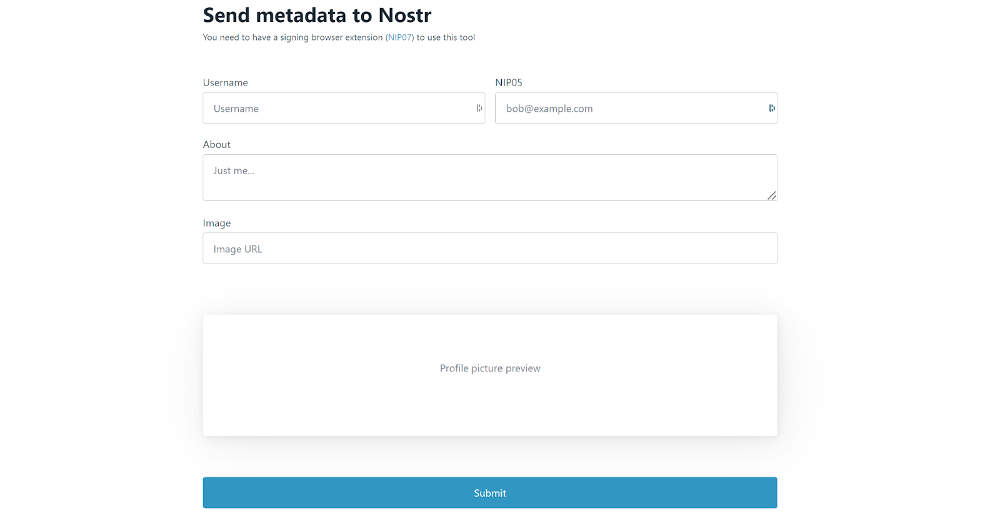Click the autofill icon in the NIP05 field
This screenshot has width=1000, height=525.
coord(772,108)
